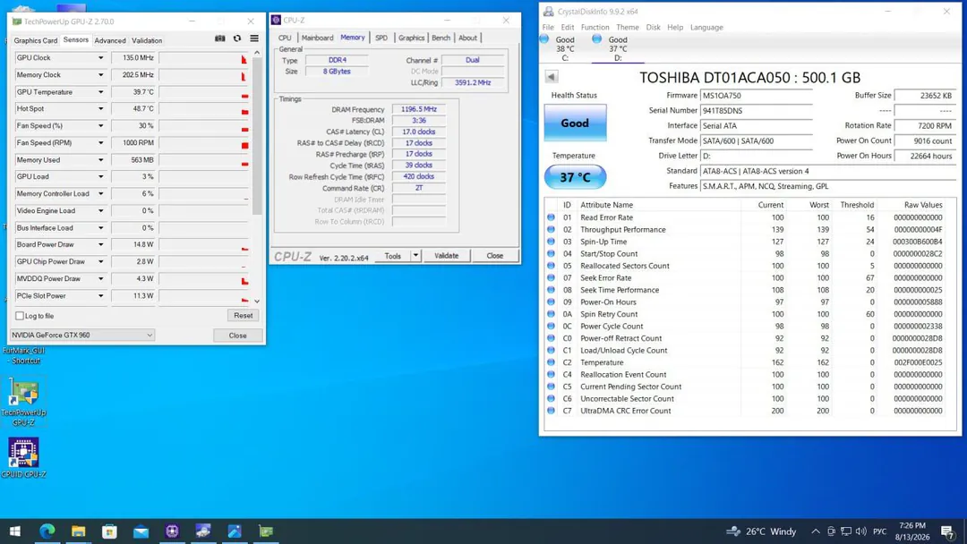Click the GPU Temperature graph area
Viewport: 967px width, 544px height.
coord(204,92)
